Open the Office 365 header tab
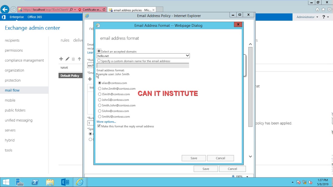Screen dimensions: 333x187 [x=35, y=17]
